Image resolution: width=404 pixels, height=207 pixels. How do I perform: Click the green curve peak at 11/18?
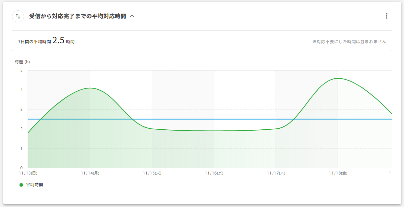338,78
